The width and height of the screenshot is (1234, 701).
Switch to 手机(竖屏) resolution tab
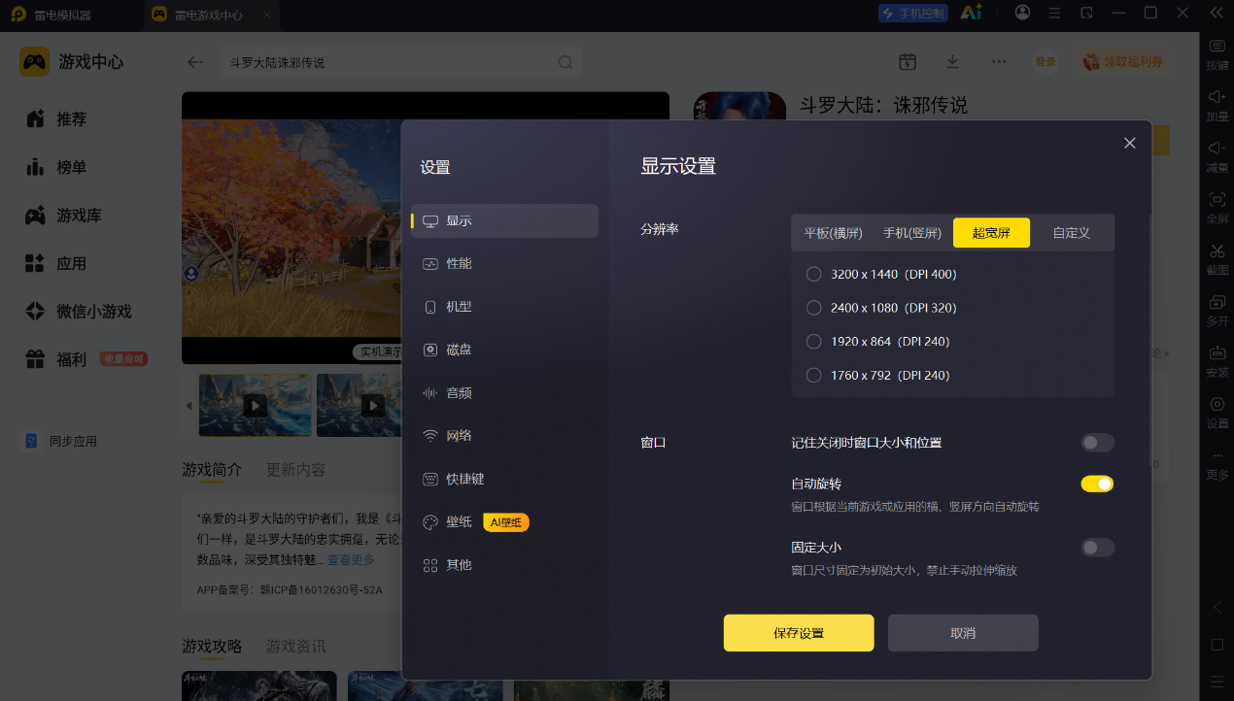pyautogui.click(x=911, y=233)
